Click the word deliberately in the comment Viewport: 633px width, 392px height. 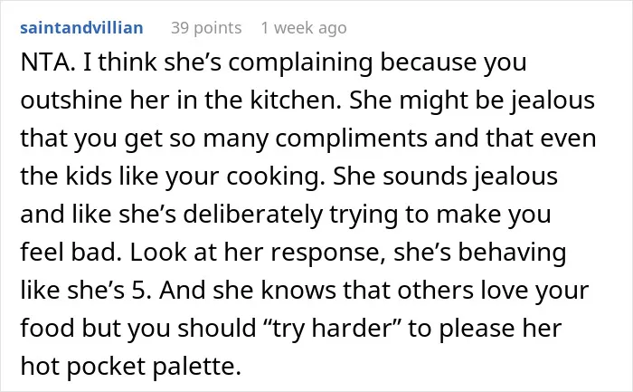[252, 215]
